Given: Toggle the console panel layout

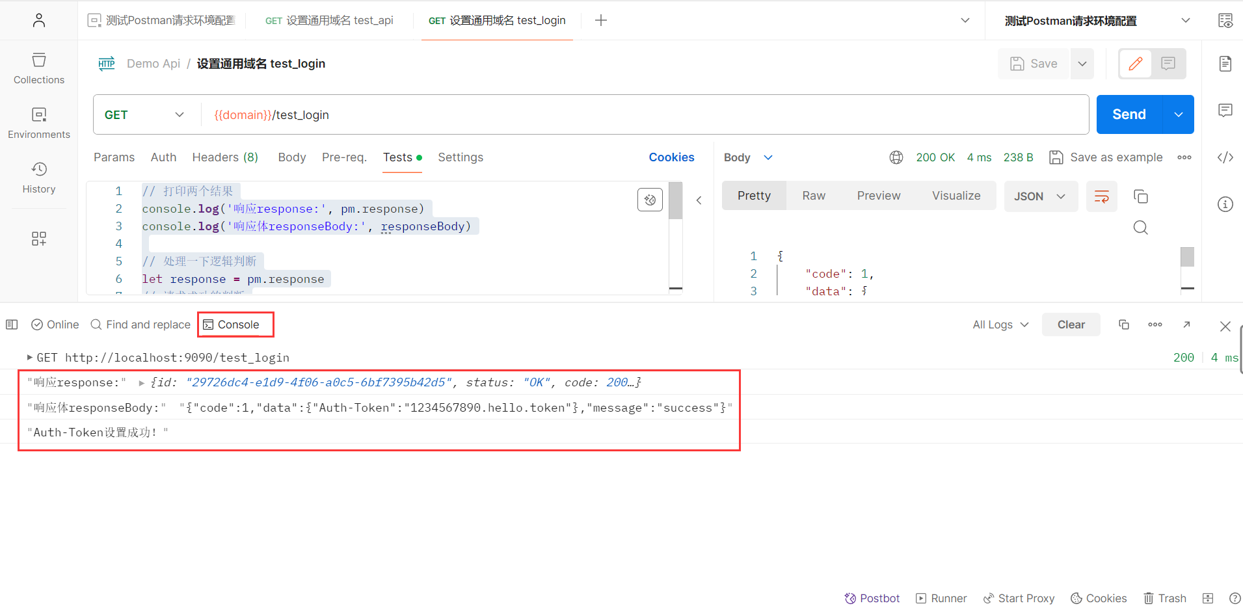Looking at the screenshot, I should 11,324.
